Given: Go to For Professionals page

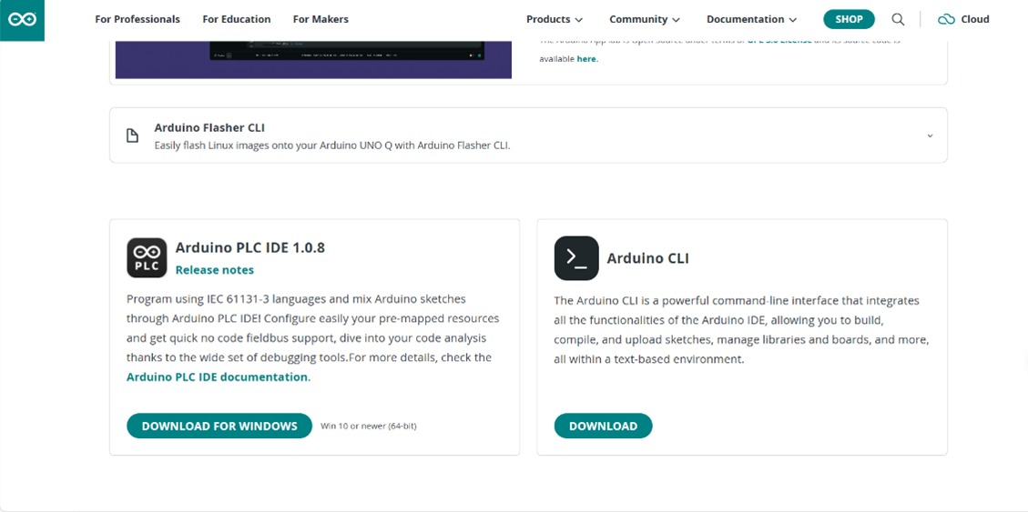Looking at the screenshot, I should 137,20.
